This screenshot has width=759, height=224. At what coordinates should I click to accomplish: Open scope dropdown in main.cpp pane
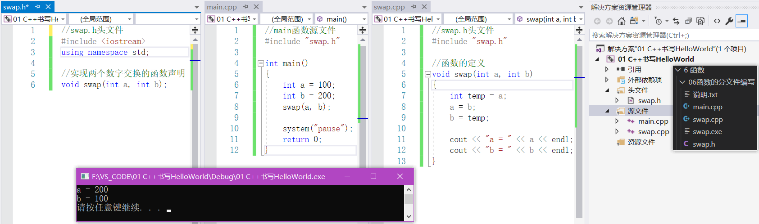(309, 19)
